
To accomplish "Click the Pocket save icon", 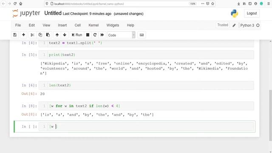I will click(208, 4).
